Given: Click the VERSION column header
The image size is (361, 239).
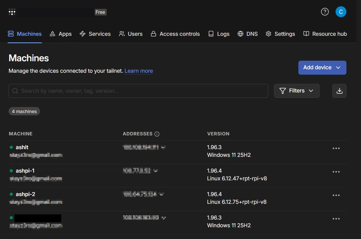Looking at the screenshot, I should pos(218,134).
